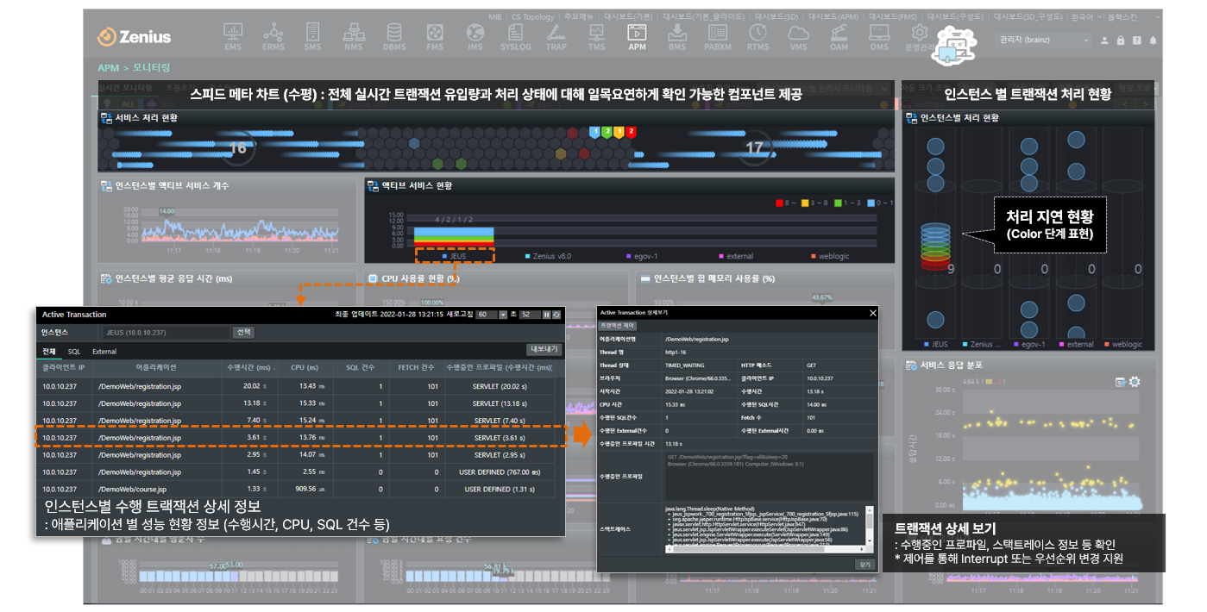Sort by 수행시간 (ms) column header

tap(248, 368)
